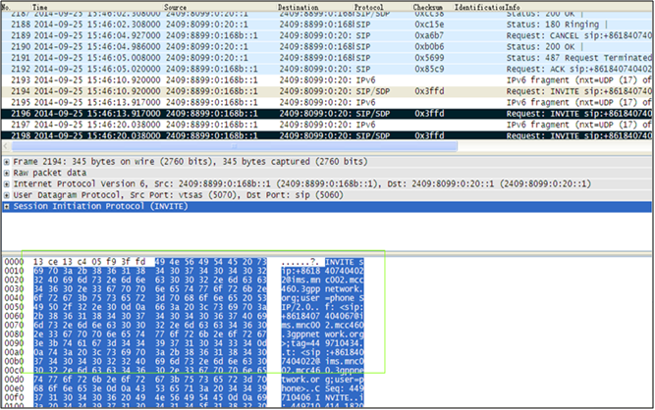Expand the Raw packet data row
The width and height of the screenshot is (655, 410).
pyautogui.click(x=7, y=173)
